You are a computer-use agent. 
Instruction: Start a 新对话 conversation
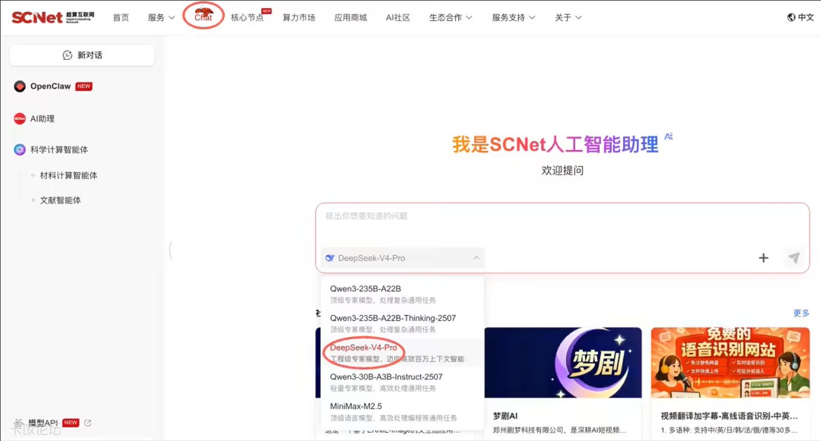(x=82, y=55)
